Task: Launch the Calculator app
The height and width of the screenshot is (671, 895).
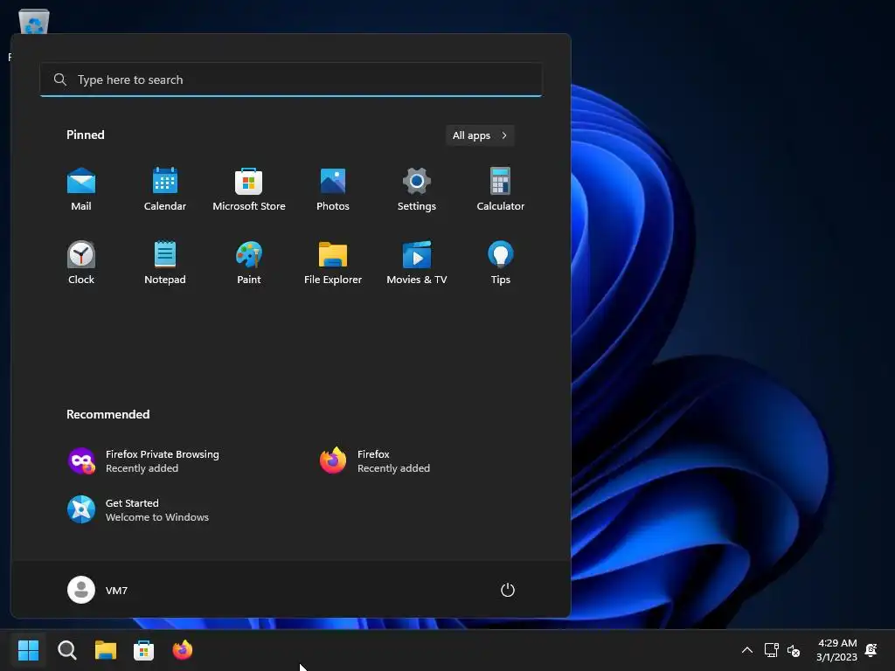Action: tap(501, 190)
